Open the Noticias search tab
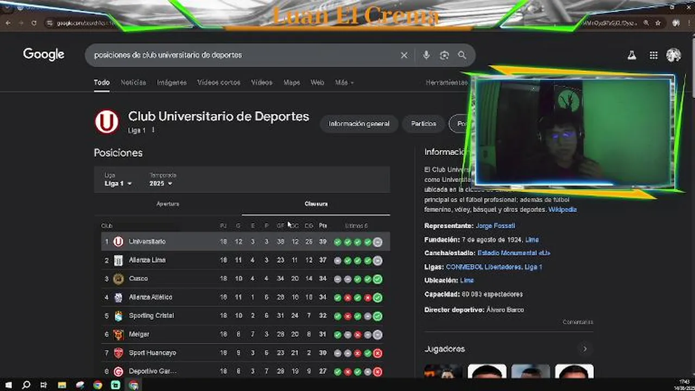The height and width of the screenshot is (391, 695). (133, 83)
